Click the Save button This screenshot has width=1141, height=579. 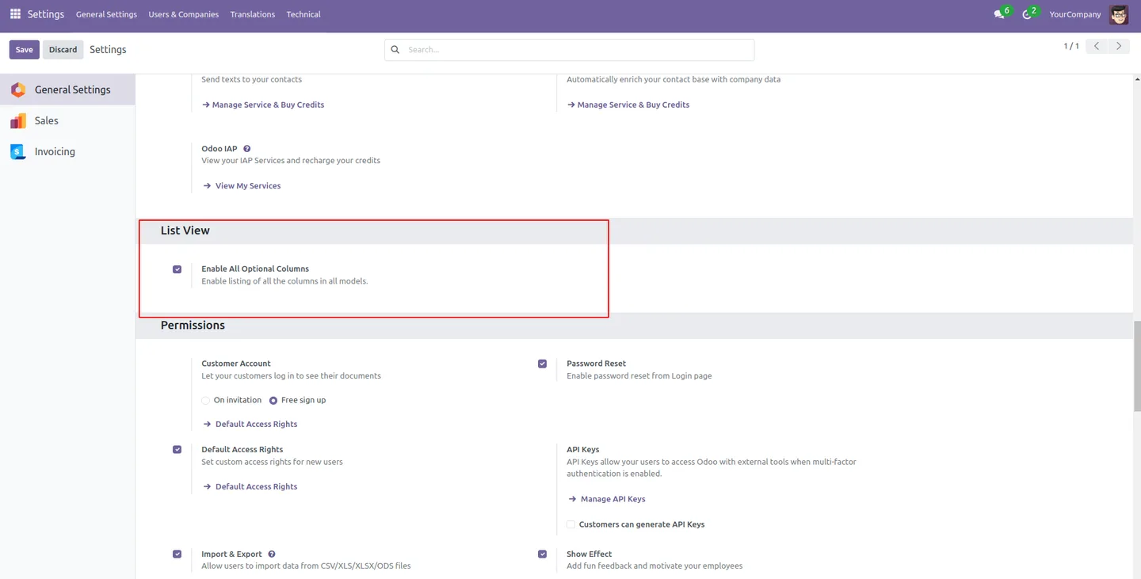tap(24, 50)
